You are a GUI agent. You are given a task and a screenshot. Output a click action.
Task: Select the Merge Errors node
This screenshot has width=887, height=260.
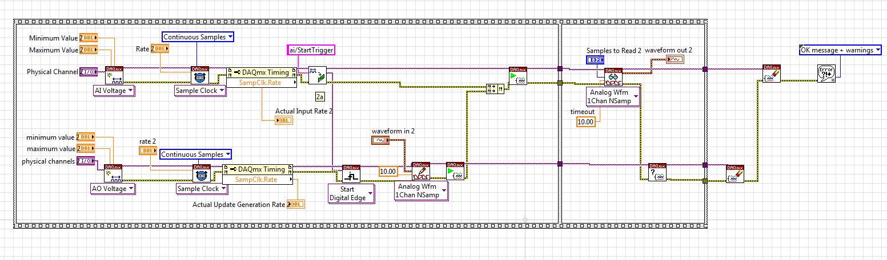click(x=493, y=88)
